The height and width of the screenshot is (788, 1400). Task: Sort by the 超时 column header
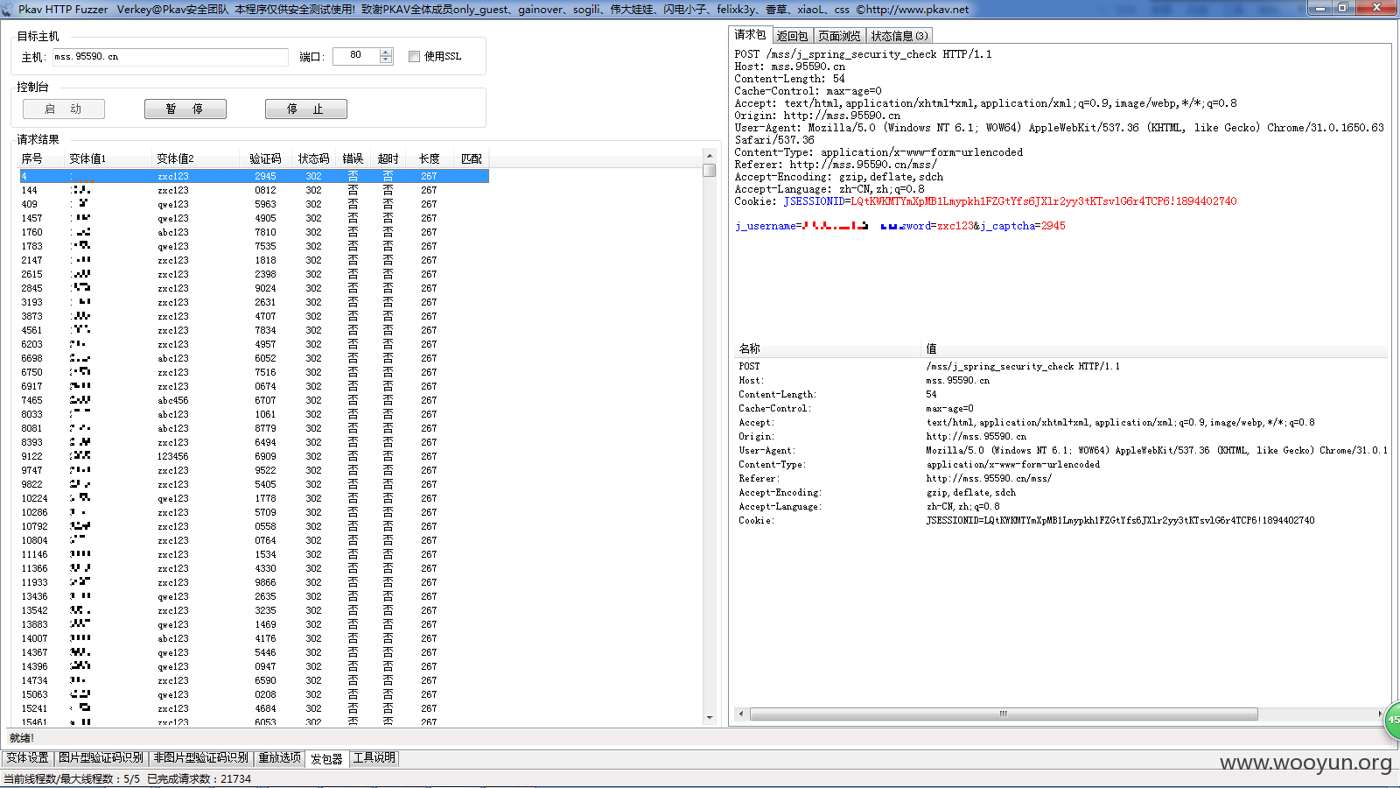point(388,158)
